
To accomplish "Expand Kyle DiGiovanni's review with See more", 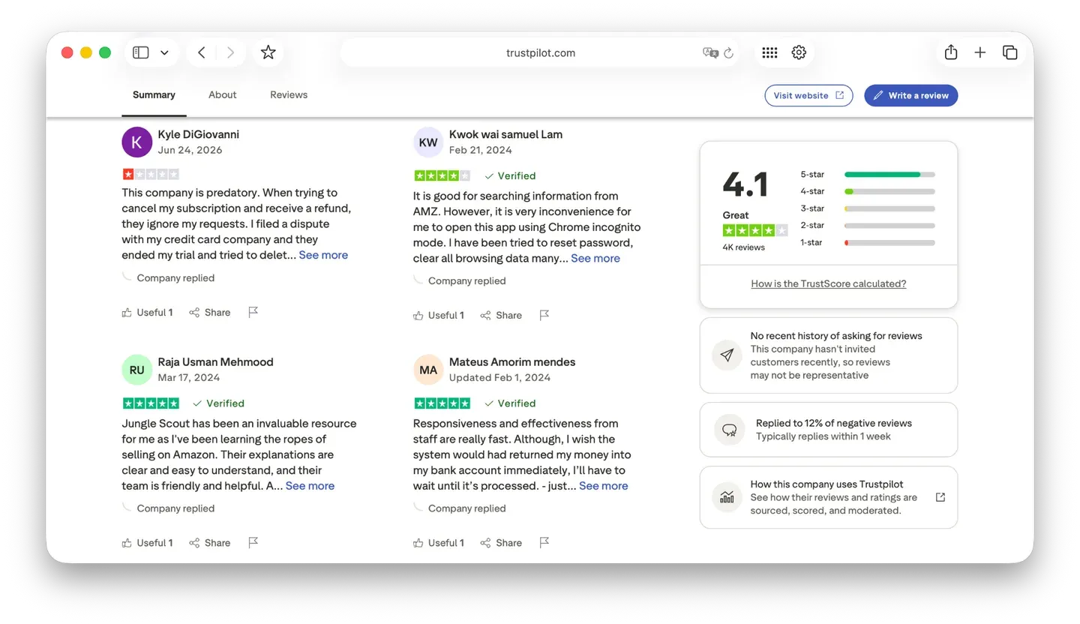I will (323, 255).
